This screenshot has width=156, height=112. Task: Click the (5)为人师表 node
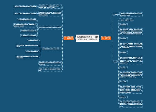pos(123,82)
